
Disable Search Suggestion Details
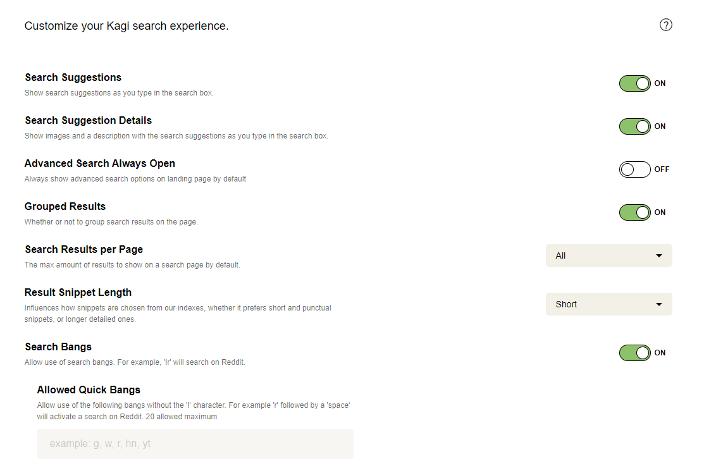(634, 126)
